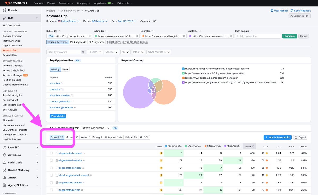Click plus icon beside 'ai generated website'
Viewport: 318px width, 195px height.
point(57,160)
